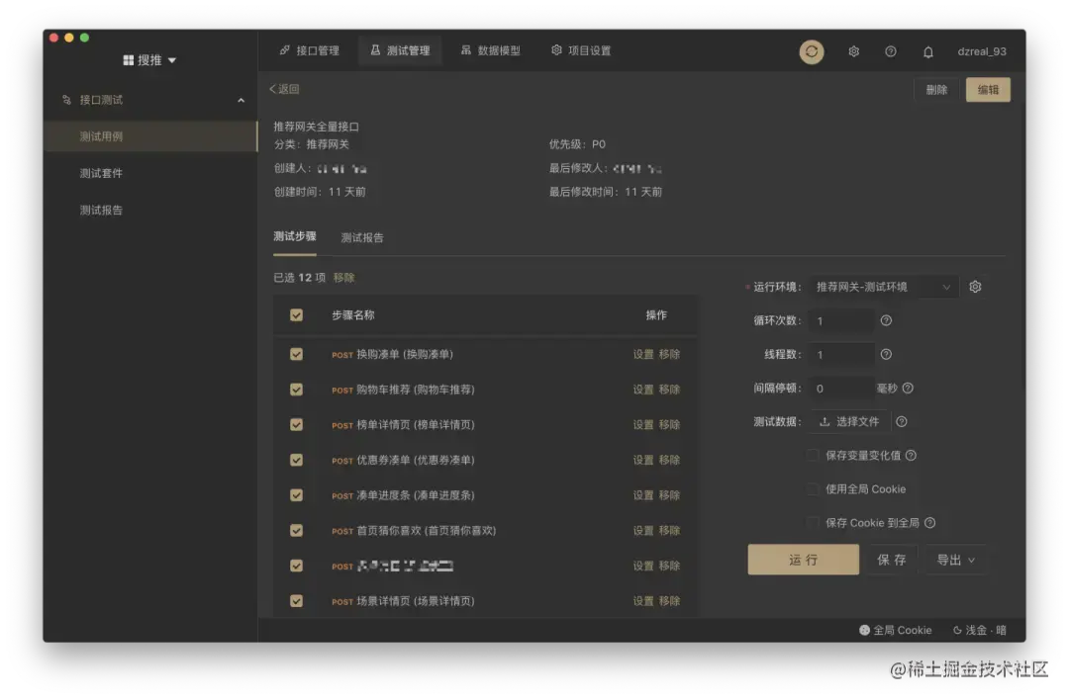Click 设置 for 榜单详情页 step
1069x699 pixels.
[x=643, y=425]
